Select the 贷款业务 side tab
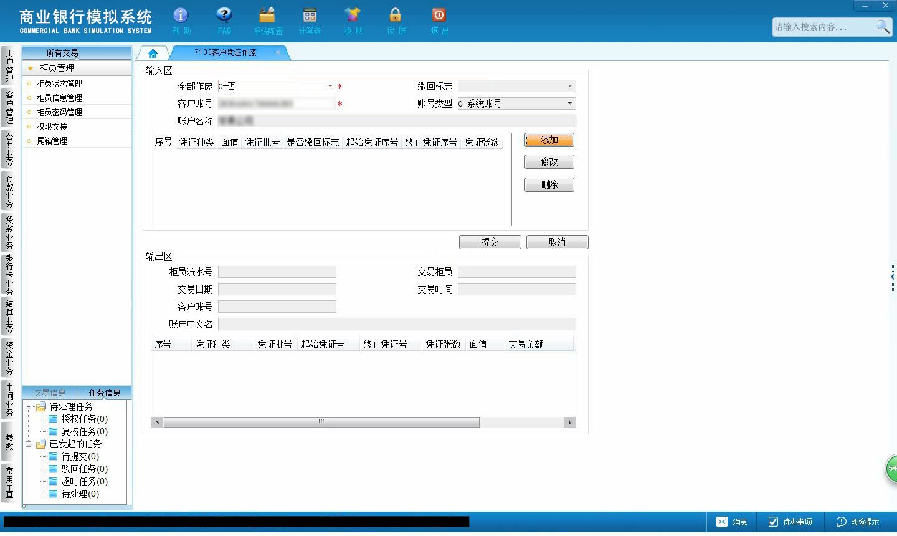Screen dimensions: 897x536 (9, 232)
